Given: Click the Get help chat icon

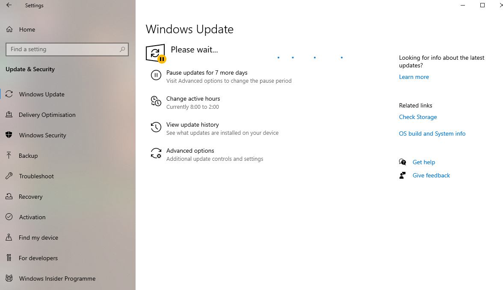Looking at the screenshot, I should pyautogui.click(x=402, y=162).
